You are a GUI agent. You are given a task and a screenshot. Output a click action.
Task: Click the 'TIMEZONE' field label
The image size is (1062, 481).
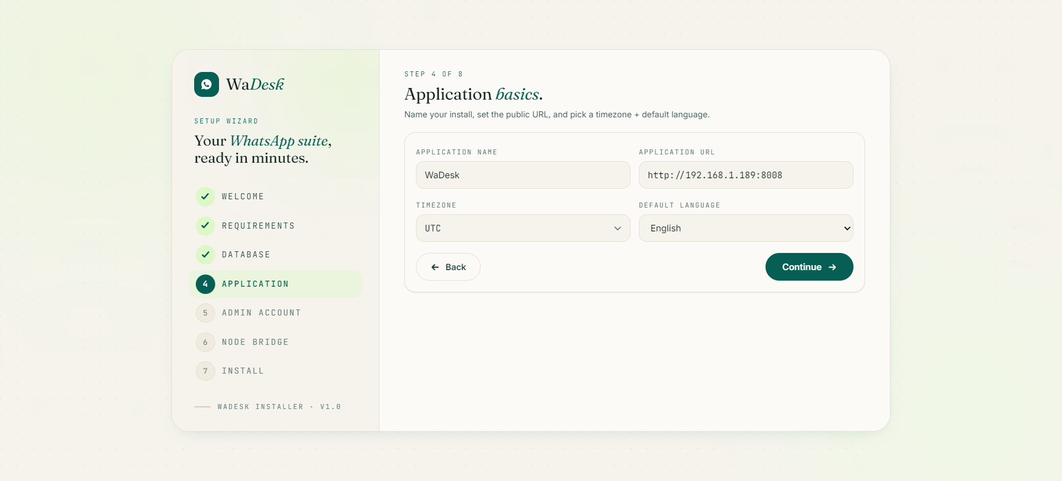click(x=436, y=205)
